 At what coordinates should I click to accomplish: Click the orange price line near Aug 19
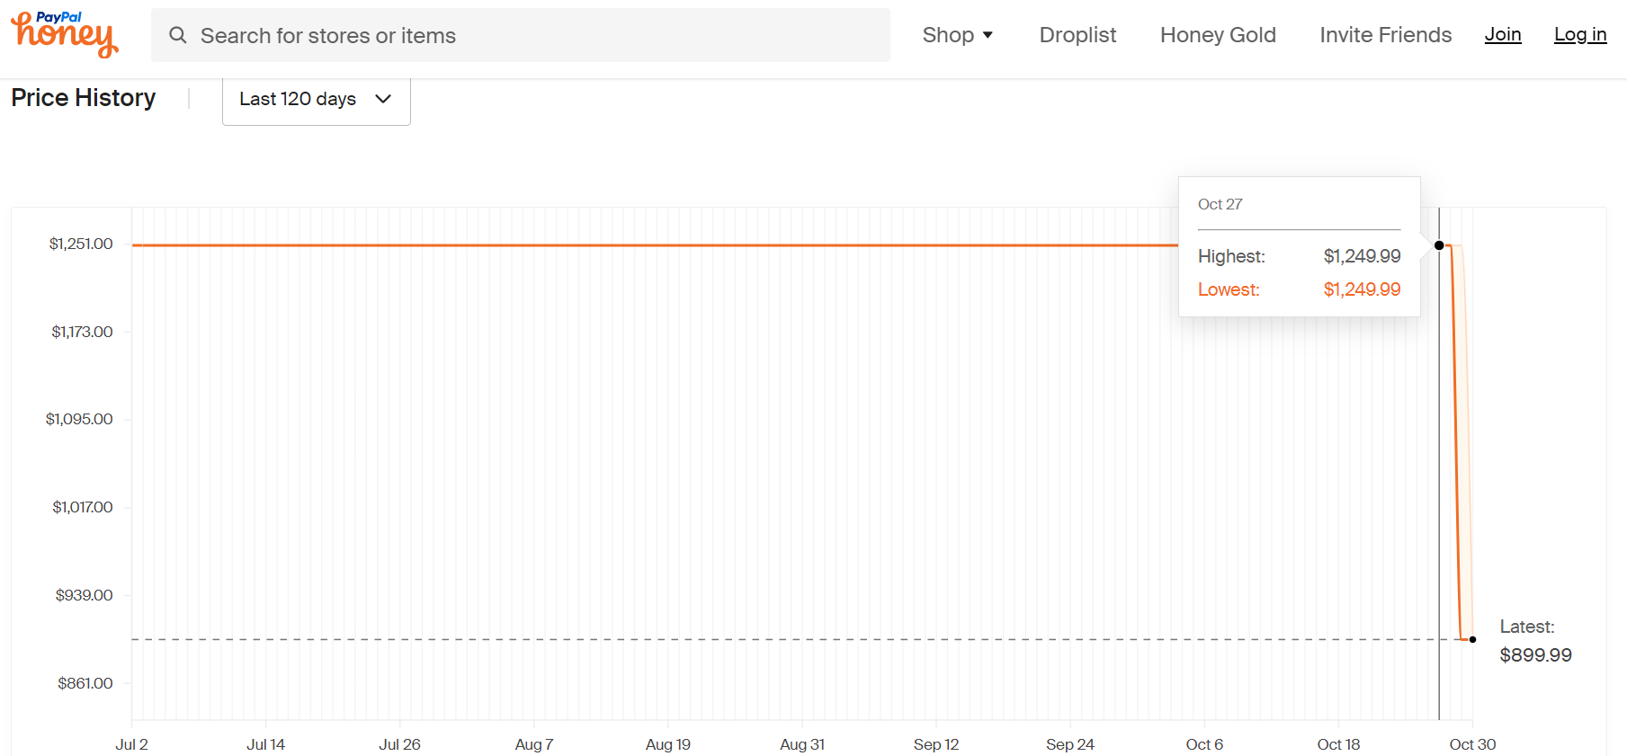668,245
